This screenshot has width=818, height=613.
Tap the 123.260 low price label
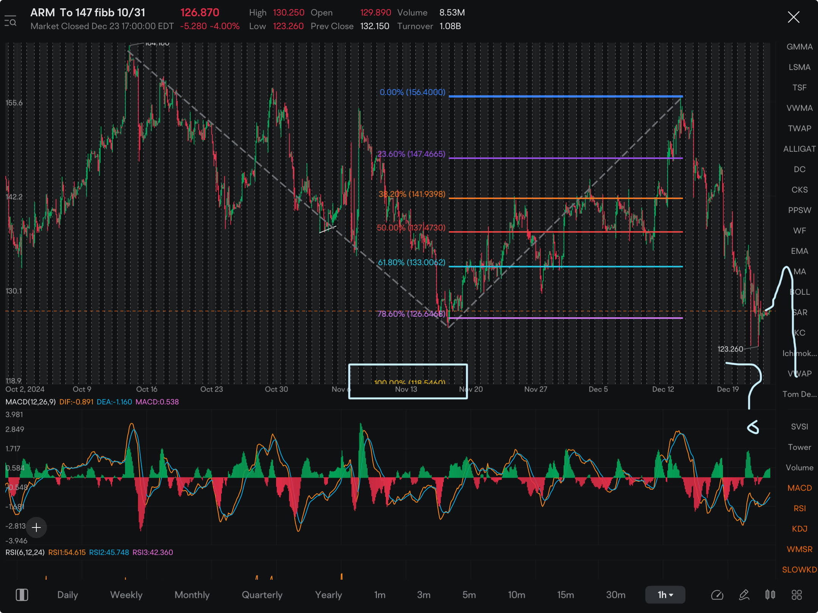pyautogui.click(x=730, y=349)
